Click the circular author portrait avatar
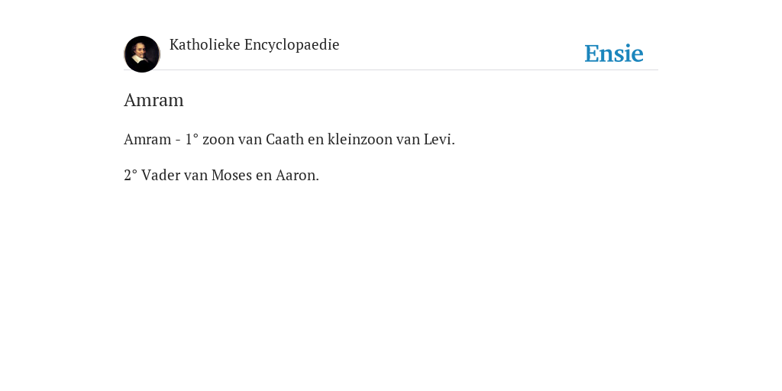 pyautogui.click(x=142, y=54)
